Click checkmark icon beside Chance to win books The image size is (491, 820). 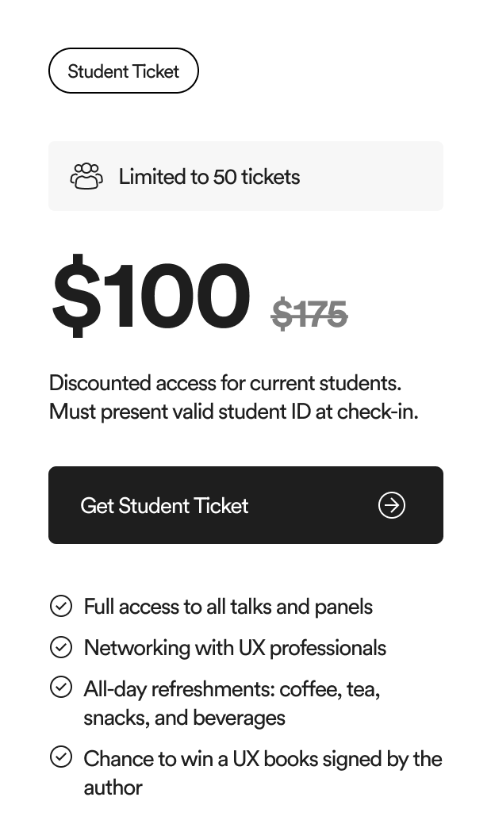tap(60, 757)
